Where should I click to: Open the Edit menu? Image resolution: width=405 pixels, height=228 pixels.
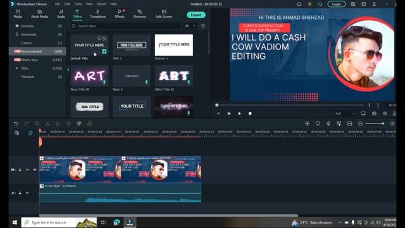[67, 4]
